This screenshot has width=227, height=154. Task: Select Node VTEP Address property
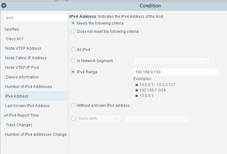coord(23,48)
